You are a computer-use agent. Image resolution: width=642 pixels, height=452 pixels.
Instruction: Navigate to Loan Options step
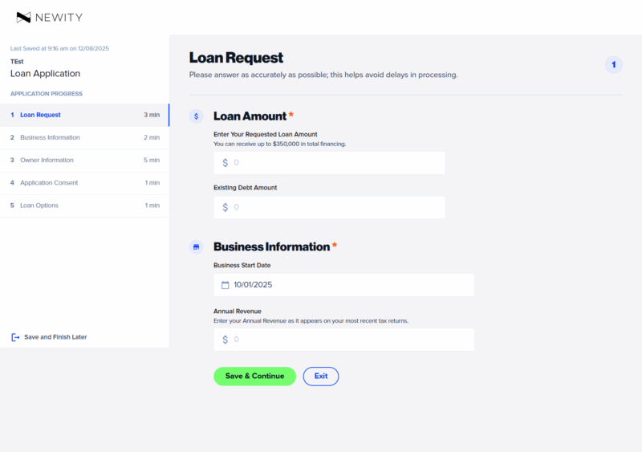39,205
